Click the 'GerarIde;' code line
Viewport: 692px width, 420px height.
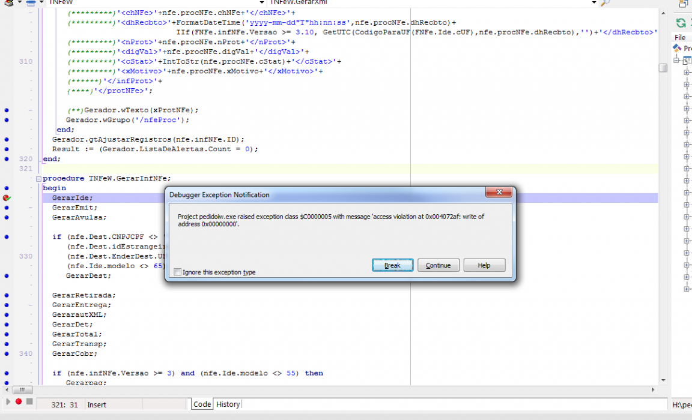click(x=72, y=198)
